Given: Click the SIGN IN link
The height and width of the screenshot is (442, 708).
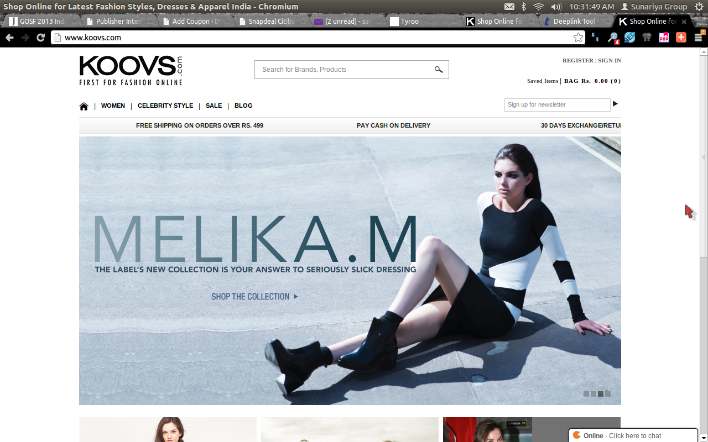Looking at the screenshot, I should click(x=609, y=60).
